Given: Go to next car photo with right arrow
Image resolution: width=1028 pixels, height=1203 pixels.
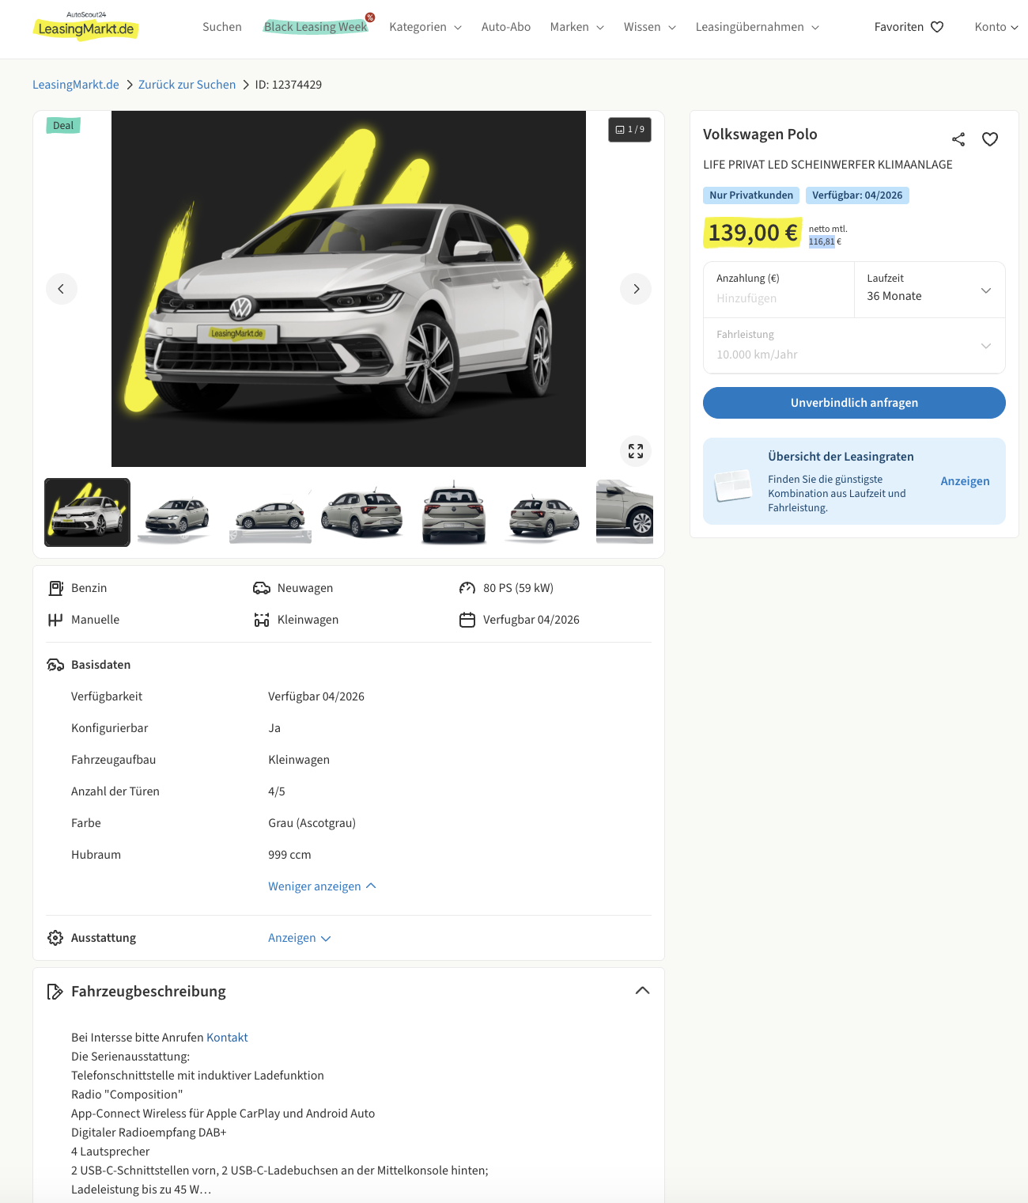Looking at the screenshot, I should tap(636, 289).
